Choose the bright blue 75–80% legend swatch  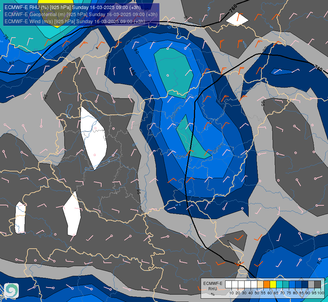click(x=292, y=285)
